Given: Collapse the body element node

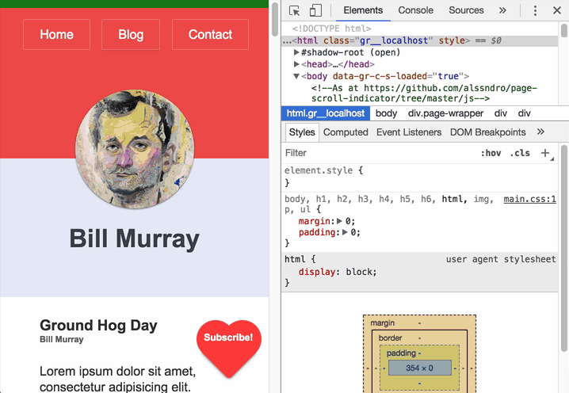Looking at the screenshot, I should point(296,76).
